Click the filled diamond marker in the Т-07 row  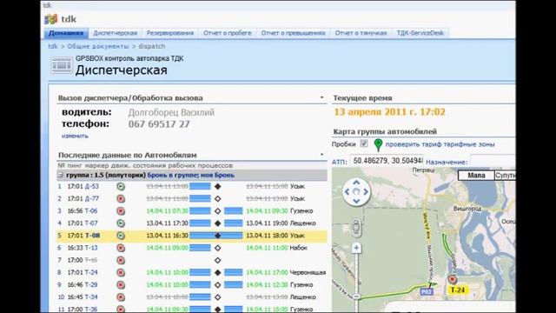pos(218,223)
